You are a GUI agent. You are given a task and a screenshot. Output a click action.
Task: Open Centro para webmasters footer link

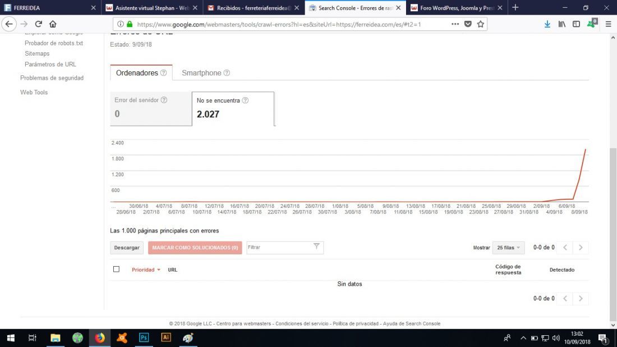click(243, 323)
